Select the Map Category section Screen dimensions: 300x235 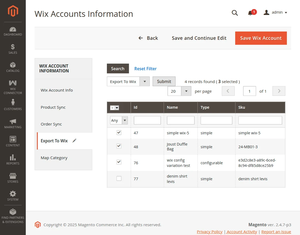tap(54, 158)
